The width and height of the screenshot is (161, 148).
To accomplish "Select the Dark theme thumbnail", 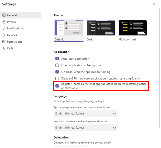I will (x=101, y=28).
